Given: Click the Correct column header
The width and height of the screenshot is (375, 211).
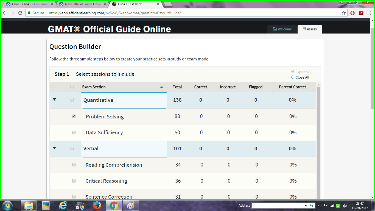Looking at the screenshot, I should pyautogui.click(x=201, y=87).
